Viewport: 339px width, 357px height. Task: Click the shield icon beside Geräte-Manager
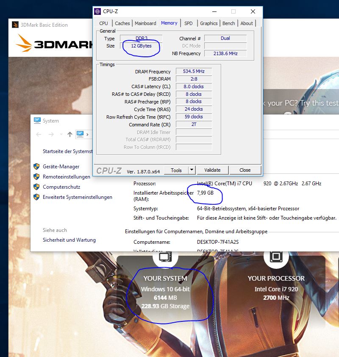click(x=36, y=167)
